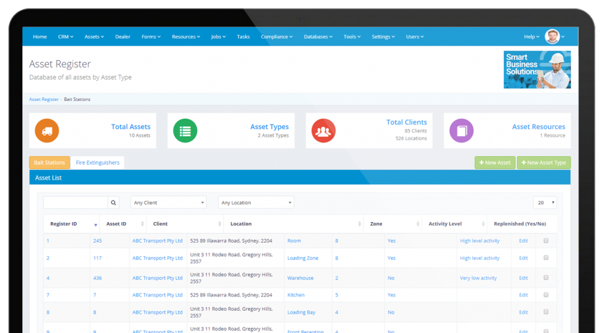Click the orange truck Total Assets icon

pyautogui.click(x=47, y=131)
